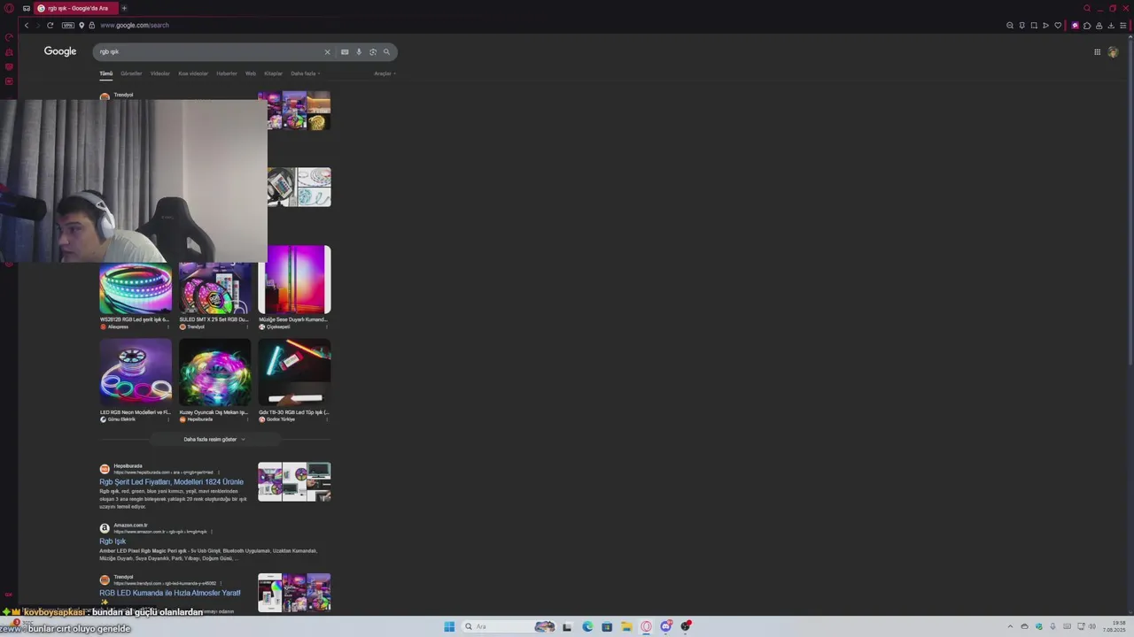Open the Google account avatar
This screenshot has width=1134, height=637.
(x=1114, y=51)
